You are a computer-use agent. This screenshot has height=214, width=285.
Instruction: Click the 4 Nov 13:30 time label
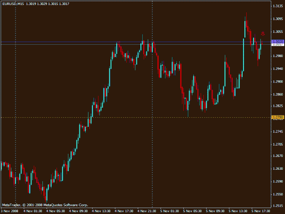(x=101, y=211)
